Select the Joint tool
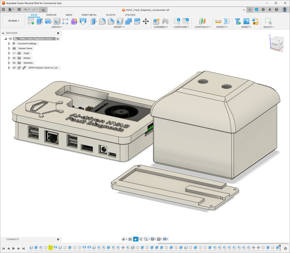The height and width of the screenshot is (253, 290). (x=165, y=21)
